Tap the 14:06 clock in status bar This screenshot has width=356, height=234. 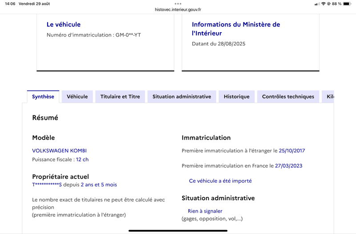click(10, 4)
